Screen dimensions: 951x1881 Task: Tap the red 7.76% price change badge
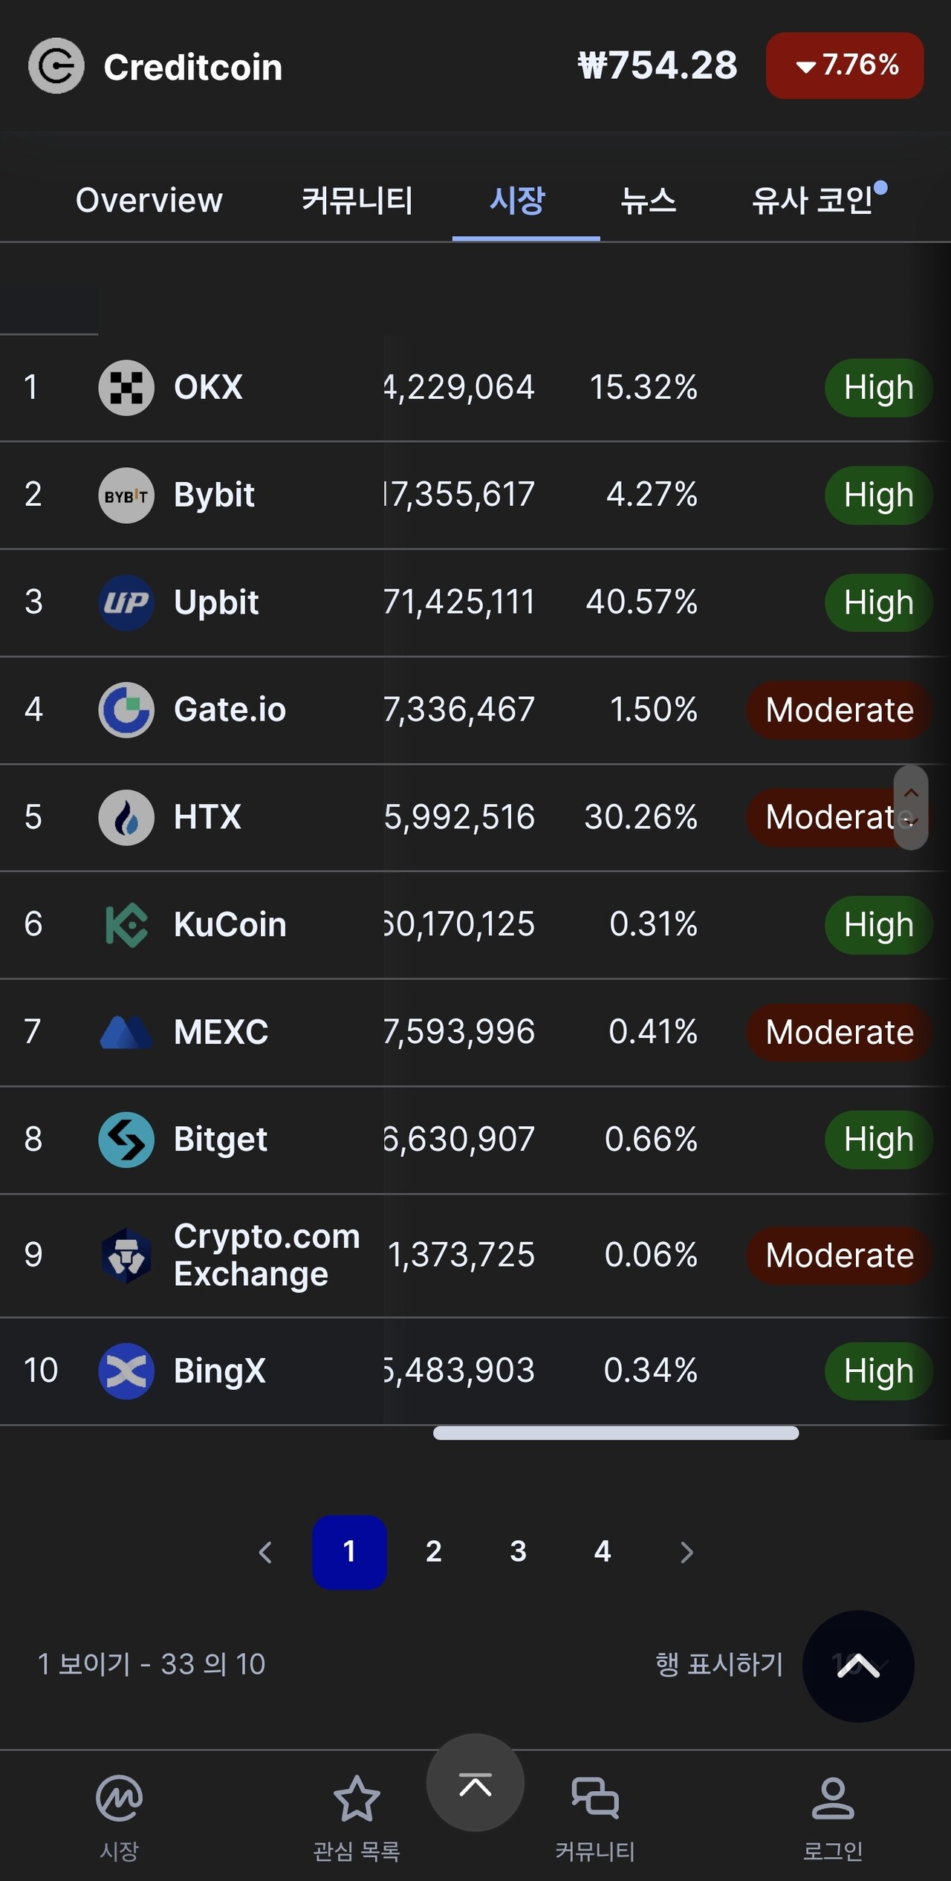click(845, 65)
